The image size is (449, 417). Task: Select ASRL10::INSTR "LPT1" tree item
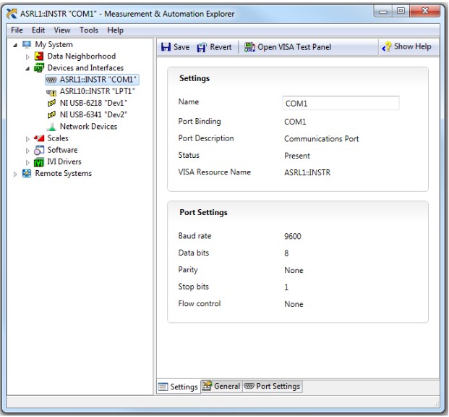pos(98,91)
